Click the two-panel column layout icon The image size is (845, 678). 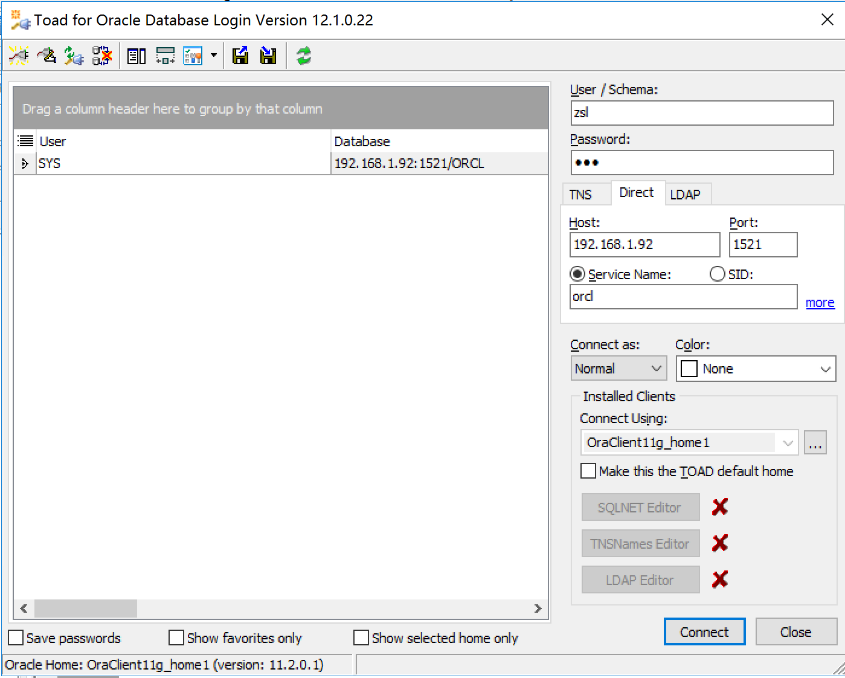coord(137,56)
